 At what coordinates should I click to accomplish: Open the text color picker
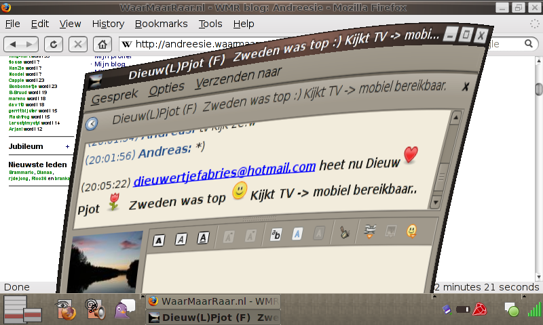tap(297, 234)
